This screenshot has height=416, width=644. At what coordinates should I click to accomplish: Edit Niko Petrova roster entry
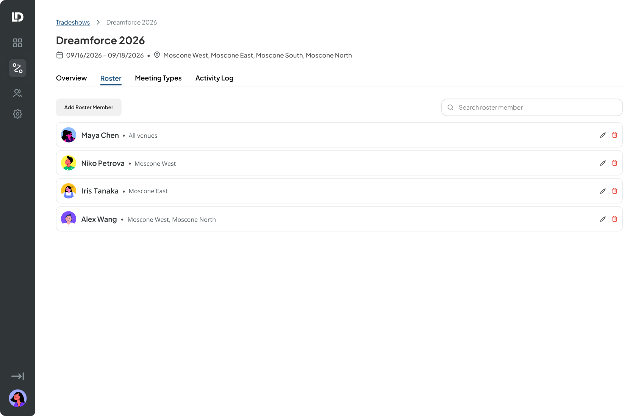(603, 163)
